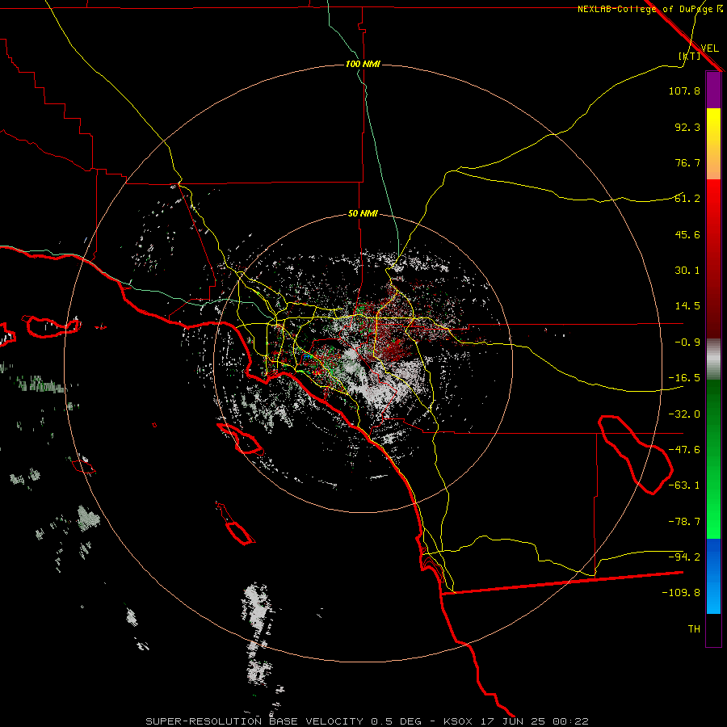The height and width of the screenshot is (727, 727).
Task: Click the -78.7 scale value
Action: pyautogui.click(x=684, y=522)
